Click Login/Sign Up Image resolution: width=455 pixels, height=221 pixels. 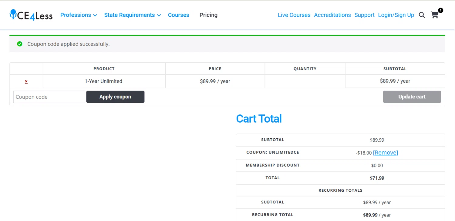click(x=396, y=15)
